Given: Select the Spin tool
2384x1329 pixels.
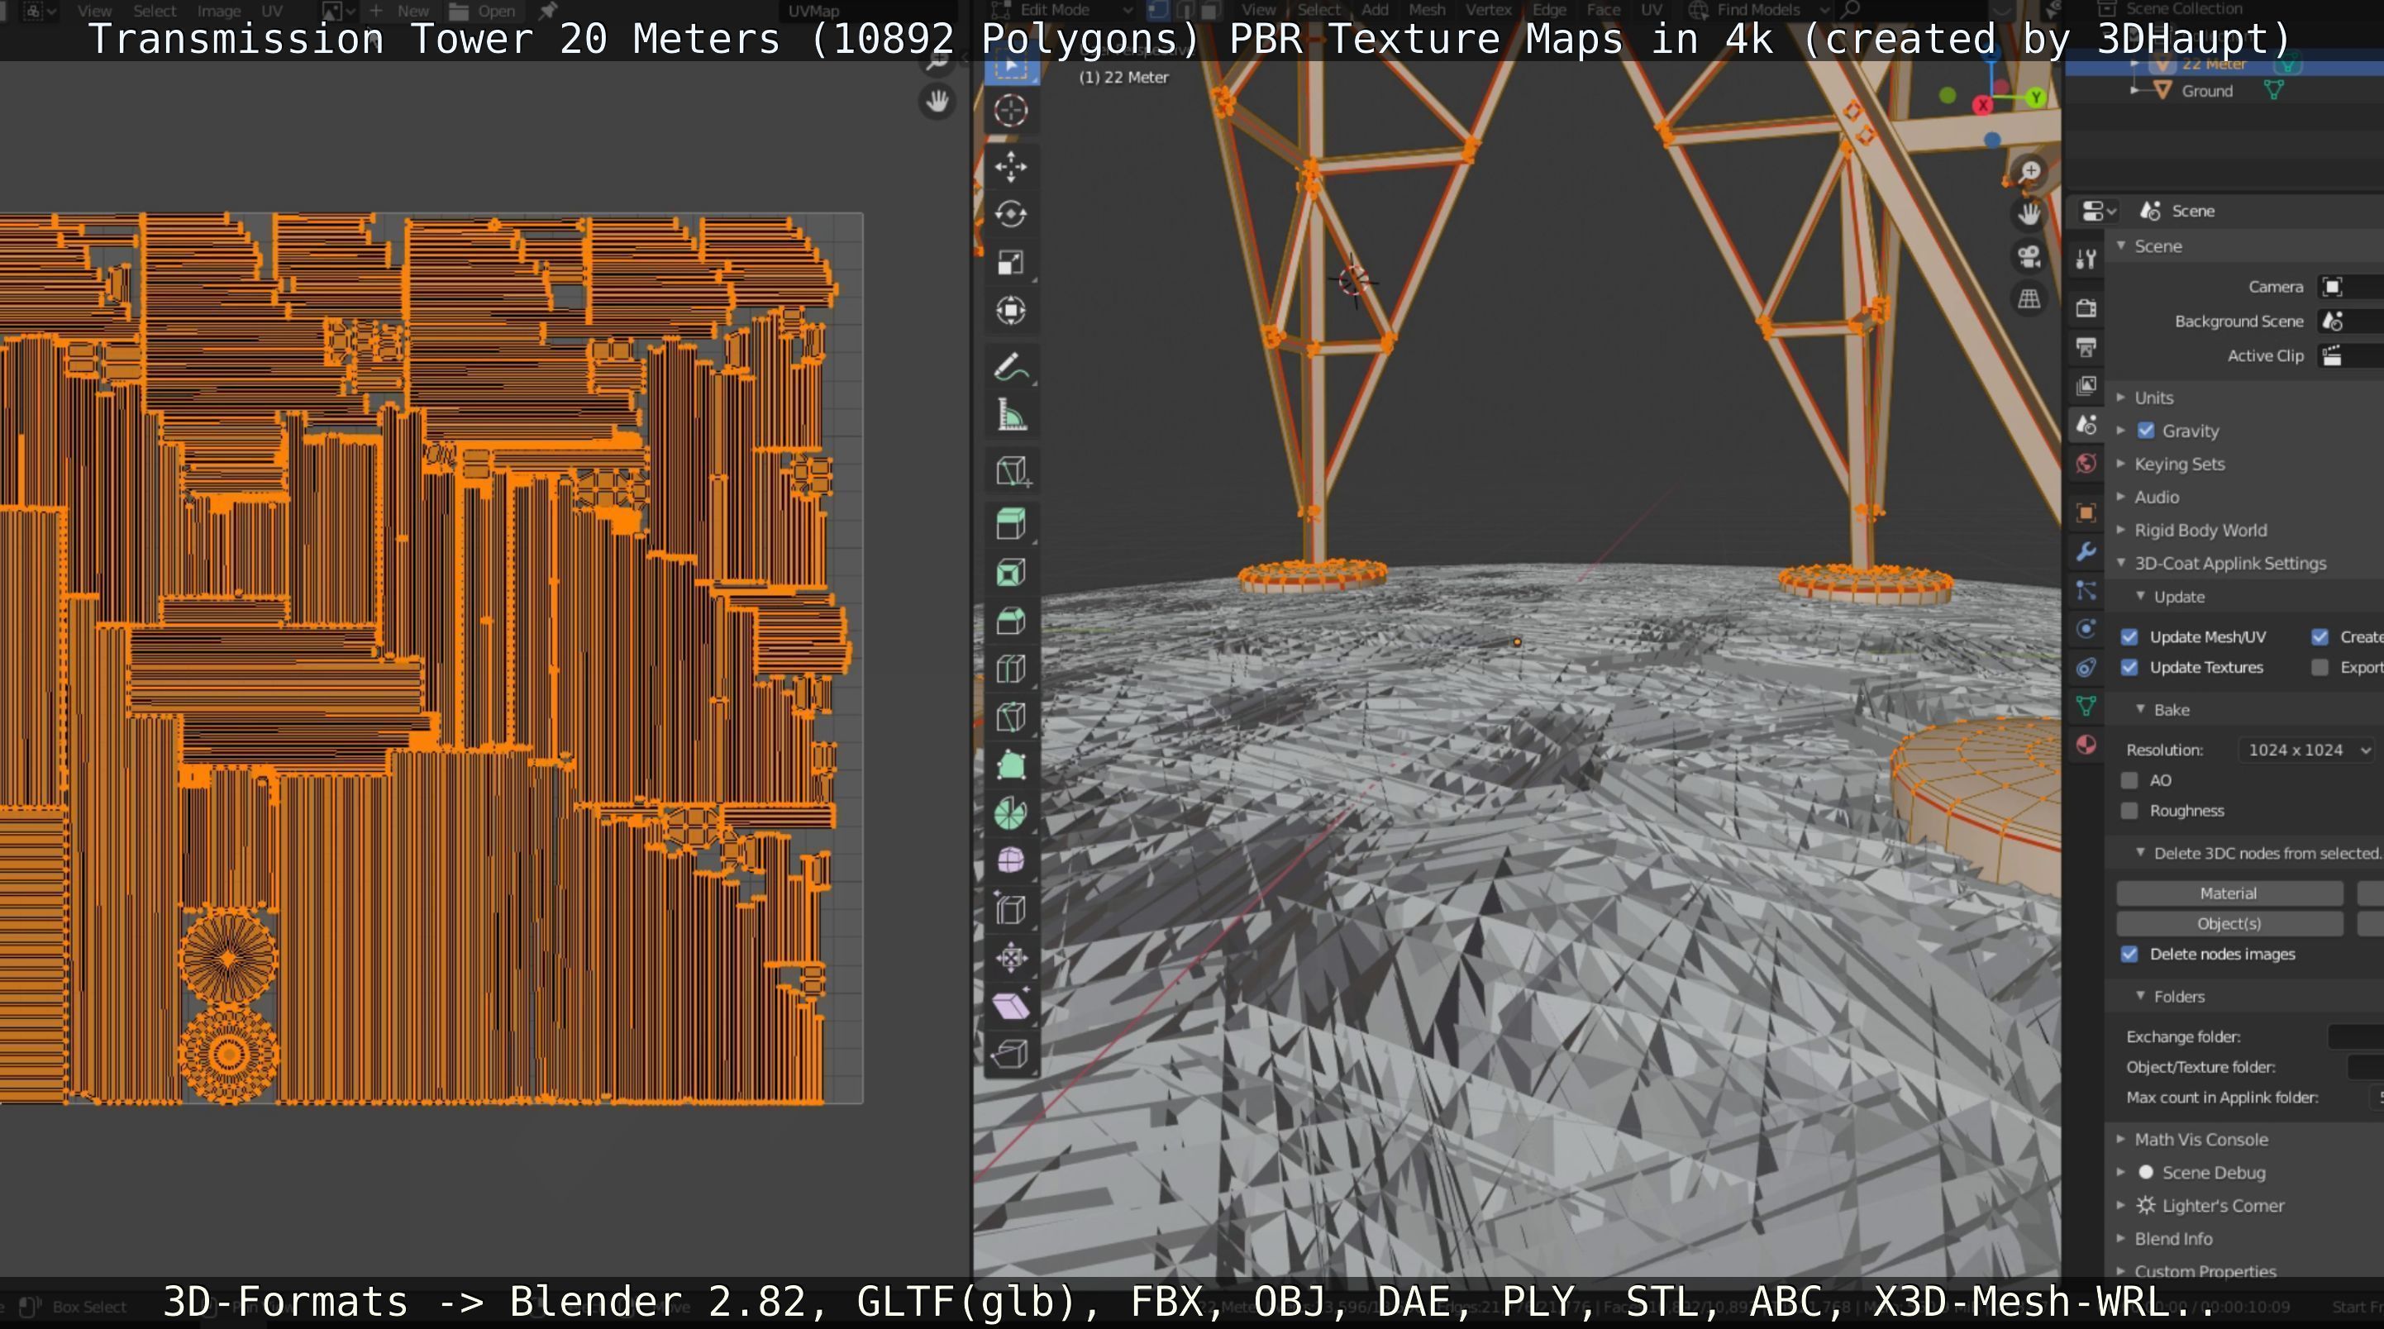Looking at the screenshot, I should (x=1011, y=813).
